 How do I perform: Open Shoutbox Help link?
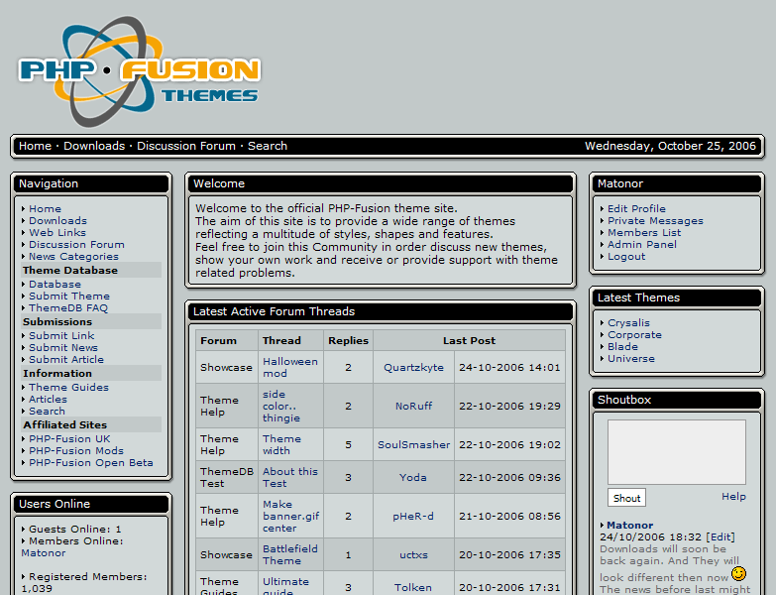coord(733,497)
